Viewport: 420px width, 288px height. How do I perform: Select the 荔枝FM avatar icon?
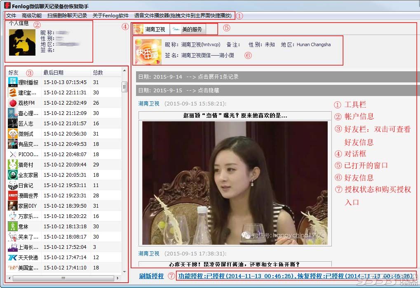tap(13, 103)
